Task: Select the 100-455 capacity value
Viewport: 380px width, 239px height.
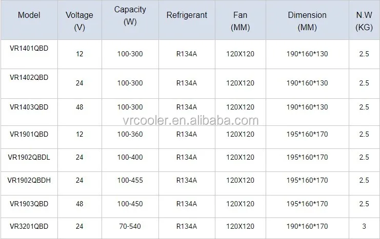Action: [x=130, y=180]
